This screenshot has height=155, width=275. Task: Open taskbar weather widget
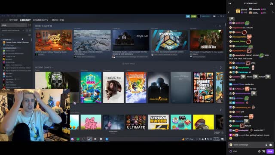tap(187, 139)
